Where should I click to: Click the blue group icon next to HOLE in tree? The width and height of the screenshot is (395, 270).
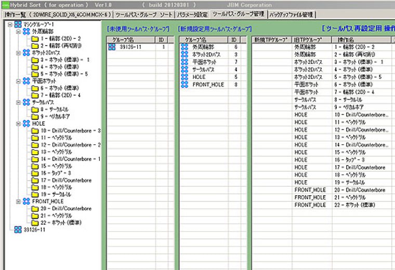(x=26, y=124)
